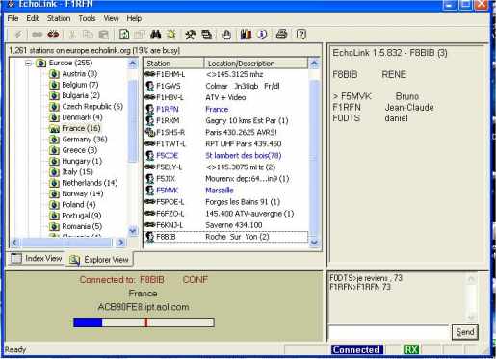
Task: Click the stacked-windows Preferences toolbar icon
Action: tap(207, 35)
